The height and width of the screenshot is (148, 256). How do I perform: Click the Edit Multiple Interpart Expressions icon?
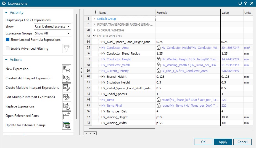[66, 97]
